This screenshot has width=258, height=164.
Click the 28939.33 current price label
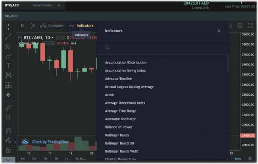click(248, 135)
